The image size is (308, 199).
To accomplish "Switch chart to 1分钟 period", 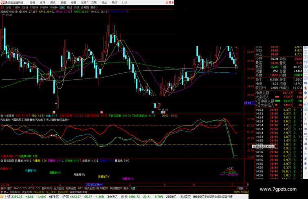I will pyautogui.click(x=16, y=7).
